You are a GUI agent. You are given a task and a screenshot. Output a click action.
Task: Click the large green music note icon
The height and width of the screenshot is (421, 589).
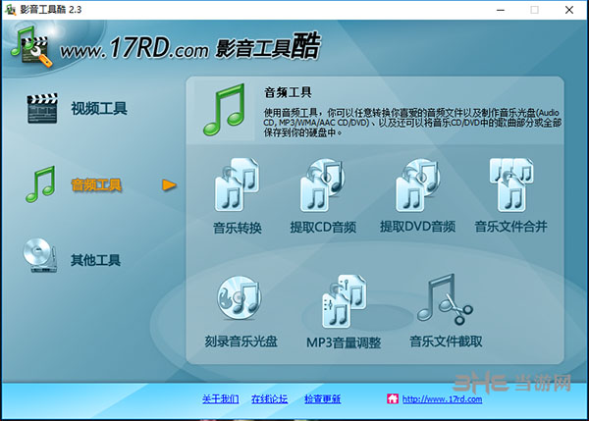tap(224, 110)
